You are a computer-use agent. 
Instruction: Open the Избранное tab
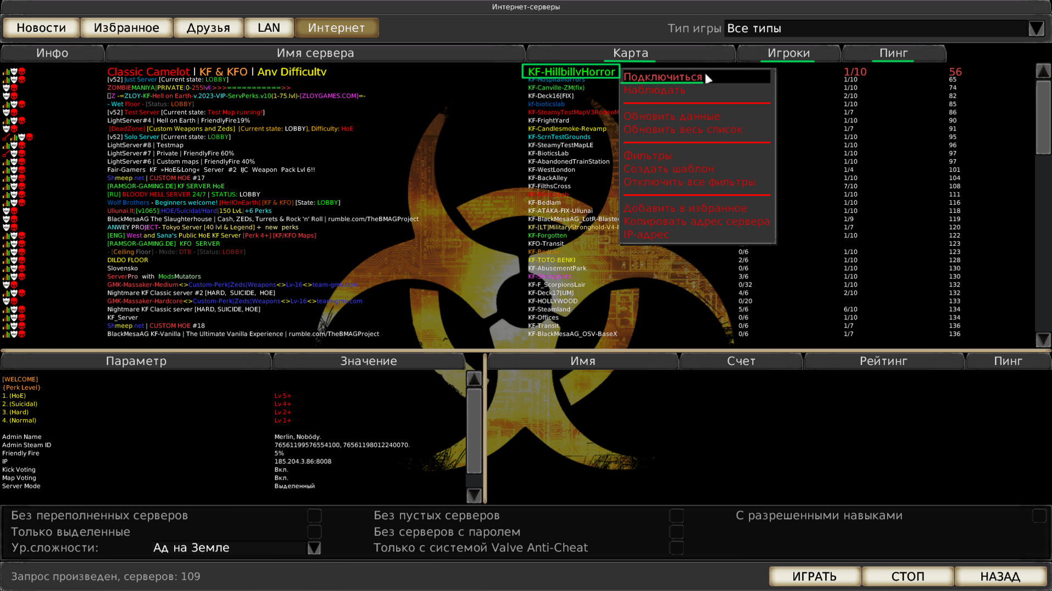coord(126,28)
